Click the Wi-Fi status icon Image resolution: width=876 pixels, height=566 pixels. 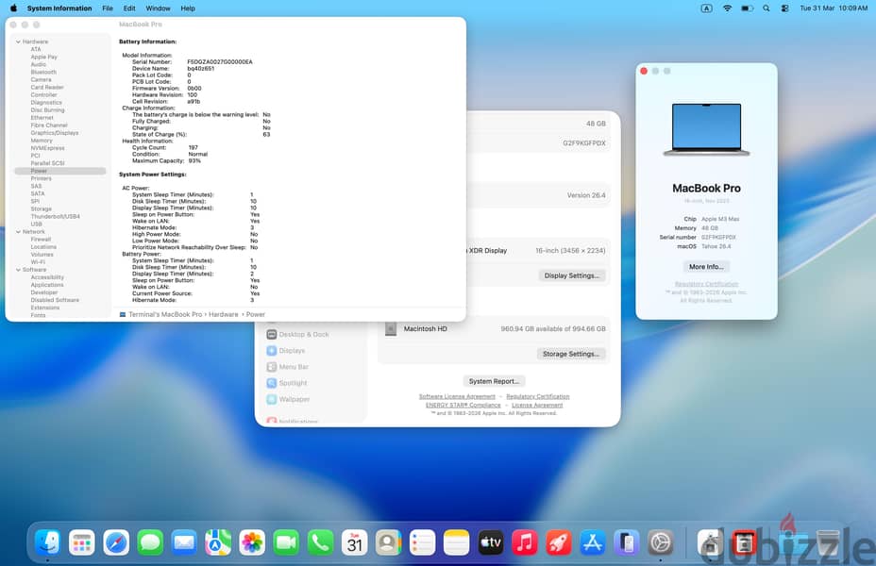click(x=727, y=8)
